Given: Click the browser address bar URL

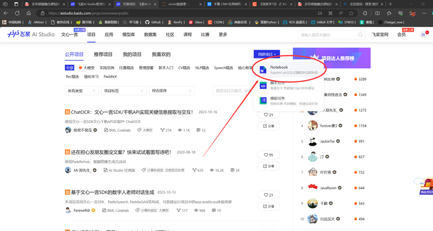Looking at the screenshot, I should (88, 13).
